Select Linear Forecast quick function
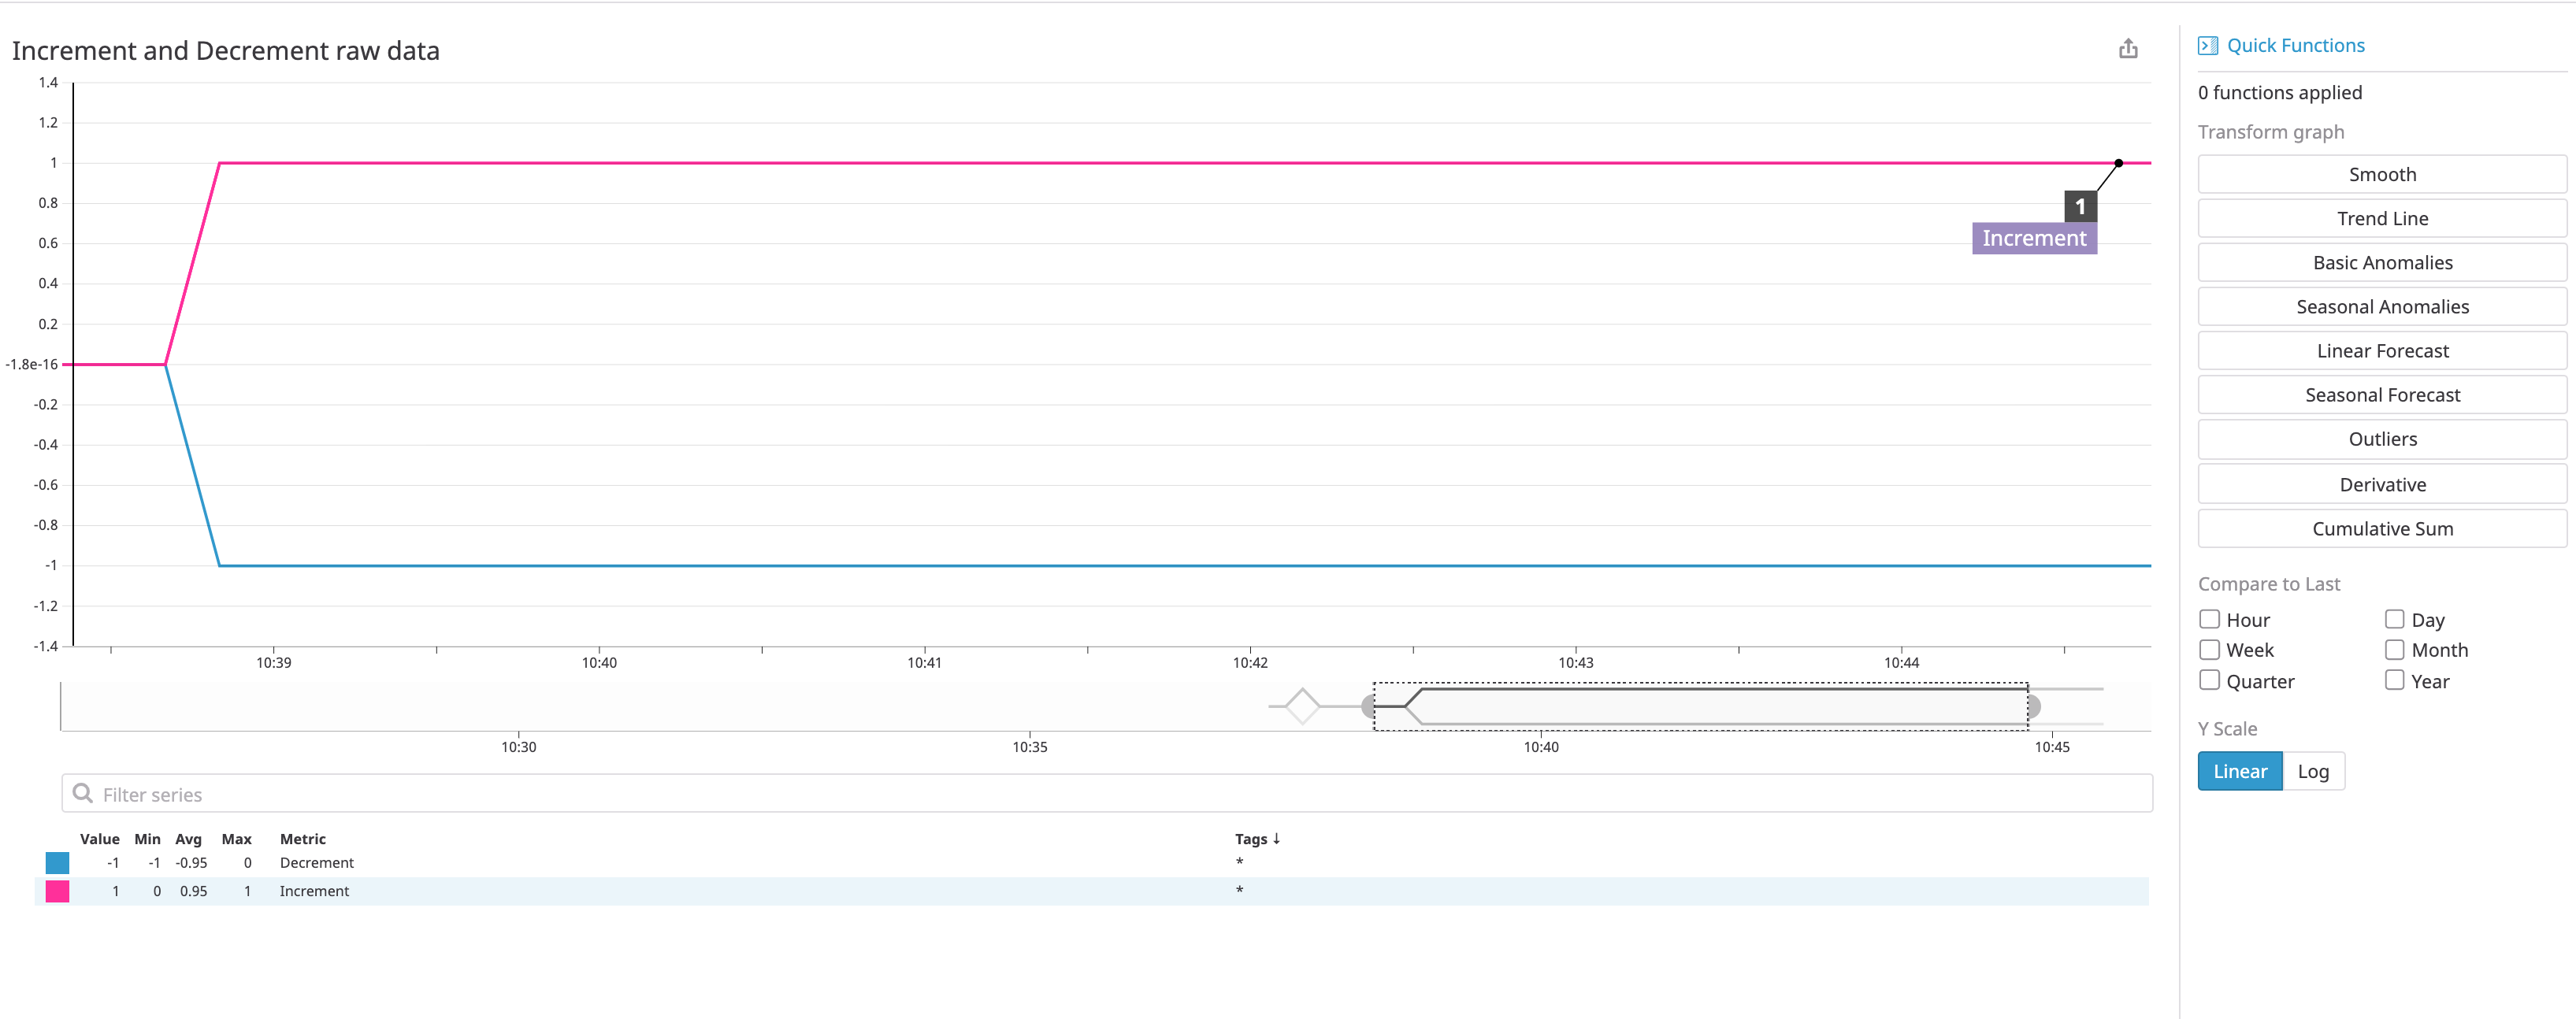 click(x=2381, y=350)
